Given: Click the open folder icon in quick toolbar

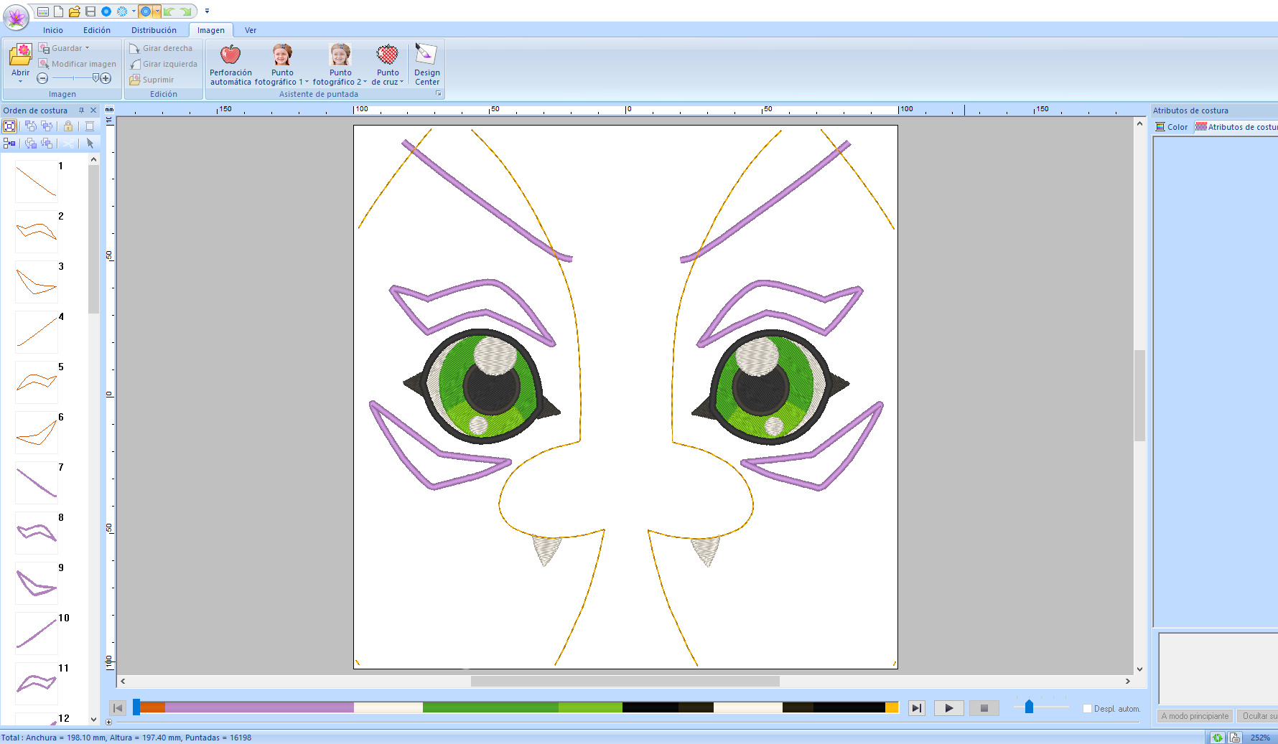Looking at the screenshot, I should coord(74,11).
